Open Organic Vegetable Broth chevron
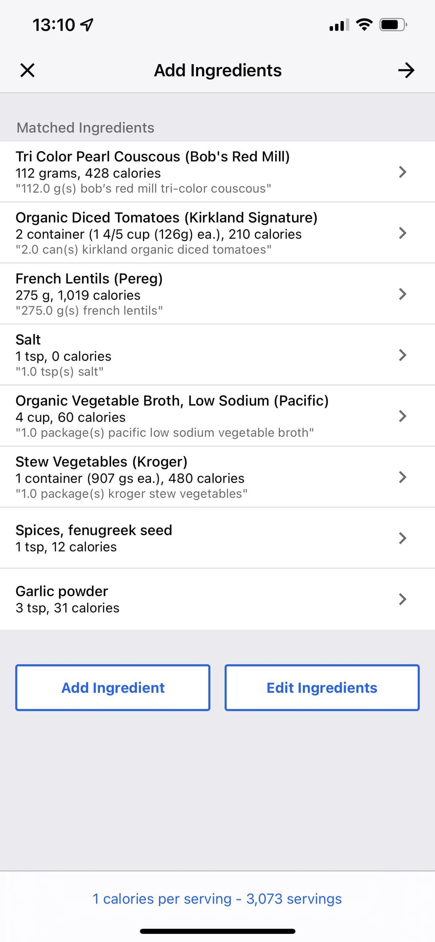 point(402,416)
